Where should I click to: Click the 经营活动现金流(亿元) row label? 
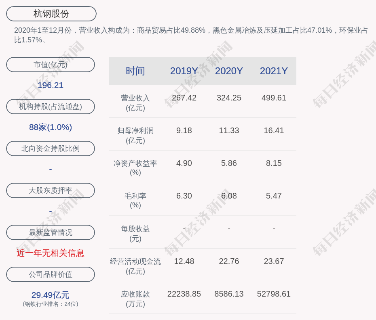(x=135, y=266)
